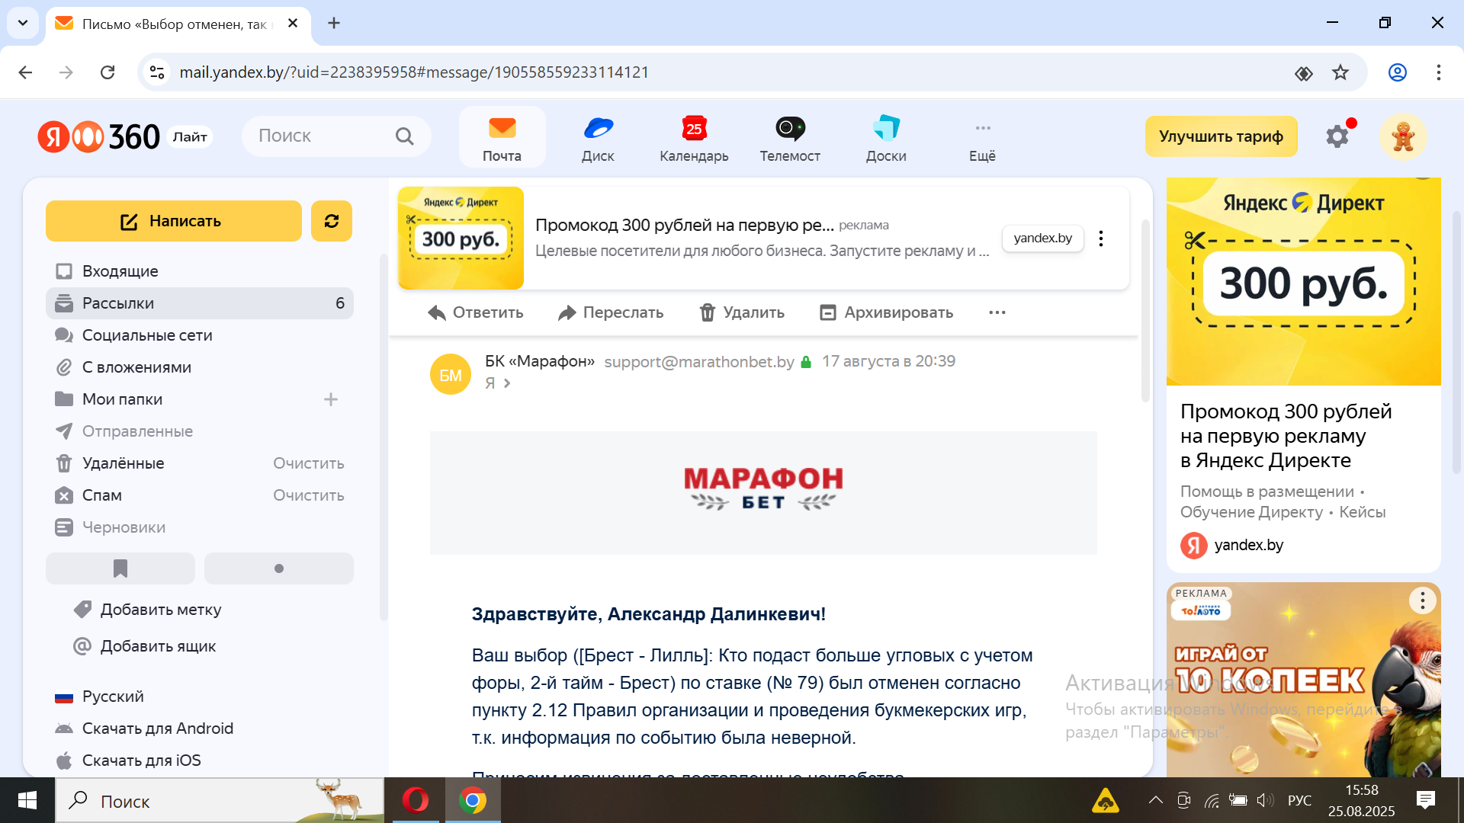Open the Спам folder
This screenshot has width=1464, height=823.
(x=101, y=495)
